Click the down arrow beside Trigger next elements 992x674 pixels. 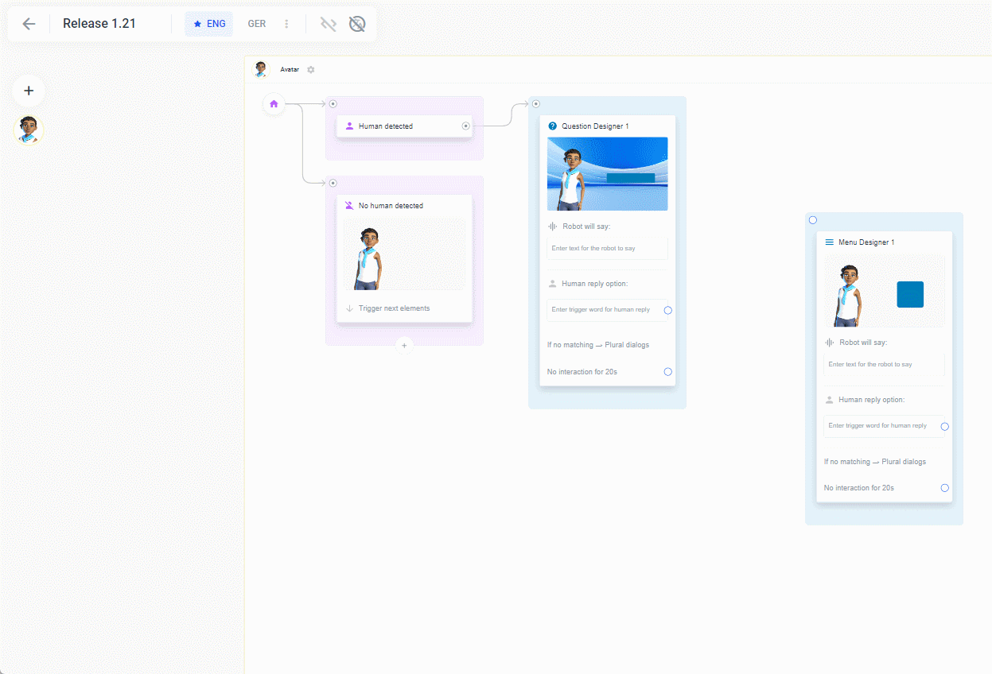pos(349,308)
